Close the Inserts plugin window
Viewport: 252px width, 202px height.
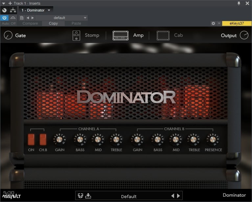tap(247, 3)
